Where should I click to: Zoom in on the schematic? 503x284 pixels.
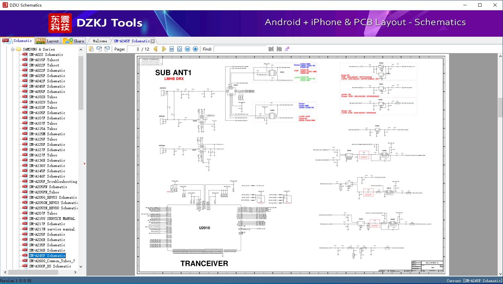pyautogui.click(x=195, y=49)
